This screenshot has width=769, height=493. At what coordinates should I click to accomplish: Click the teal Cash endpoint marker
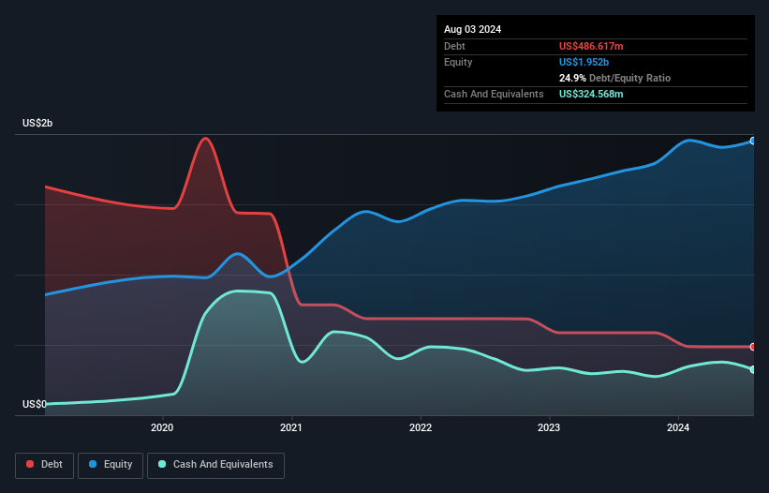tap(753, 369)
